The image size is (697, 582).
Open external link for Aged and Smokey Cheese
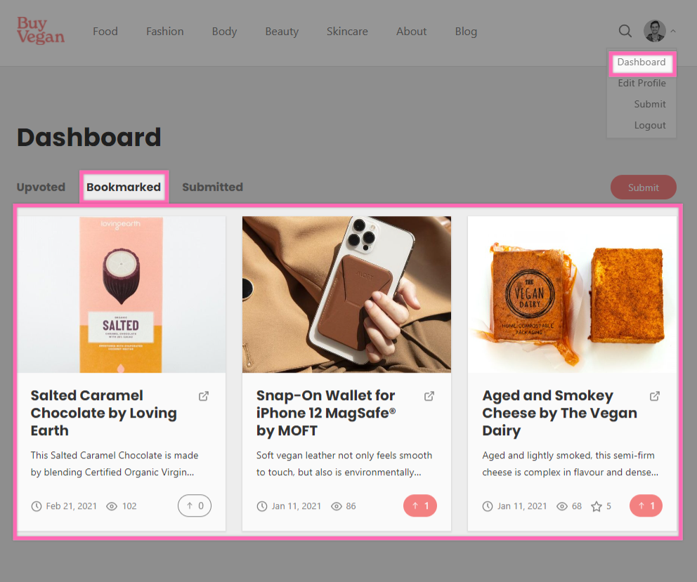tap(655, 396)
